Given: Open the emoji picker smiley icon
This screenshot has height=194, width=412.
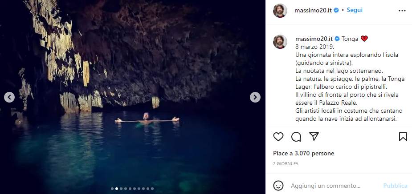Looking at the screenshot, I should (278, 186).
